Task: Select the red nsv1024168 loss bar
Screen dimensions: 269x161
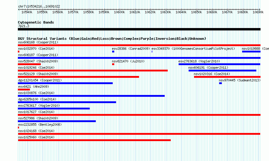Action: (139, 134)
